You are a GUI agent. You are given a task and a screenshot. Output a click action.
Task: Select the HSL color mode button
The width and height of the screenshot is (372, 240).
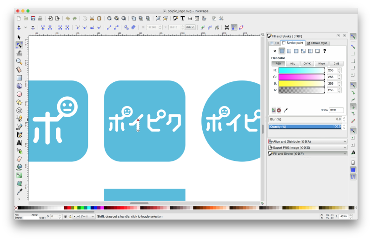pyautogui.click(x=293, y=64)
